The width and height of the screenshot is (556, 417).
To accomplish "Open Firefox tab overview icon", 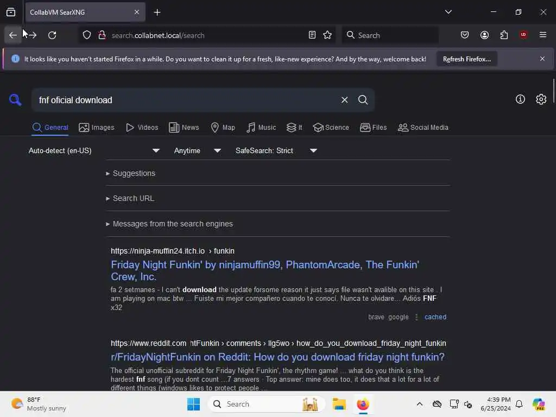I will tap(11, 12).
